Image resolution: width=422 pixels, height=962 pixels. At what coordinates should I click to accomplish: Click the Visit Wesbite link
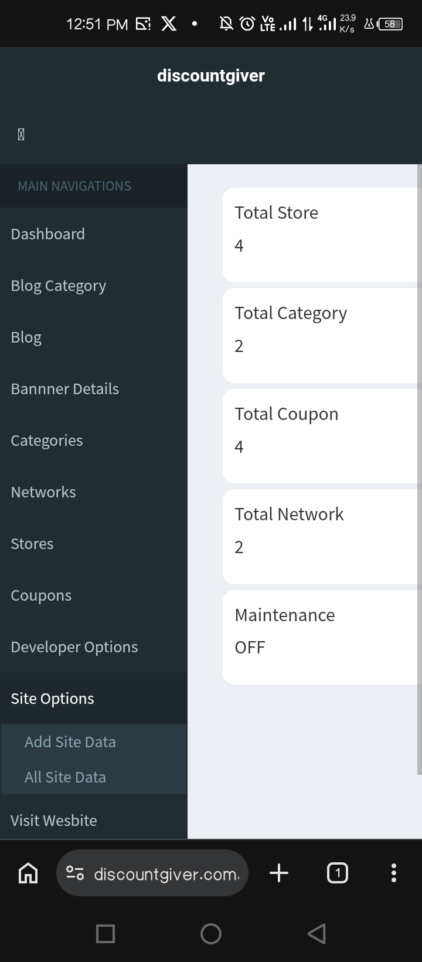54,820
